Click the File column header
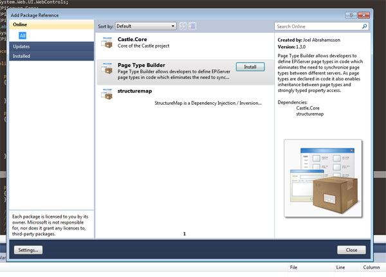The width and height of the screenshot is (386, 277). point(293,267)
